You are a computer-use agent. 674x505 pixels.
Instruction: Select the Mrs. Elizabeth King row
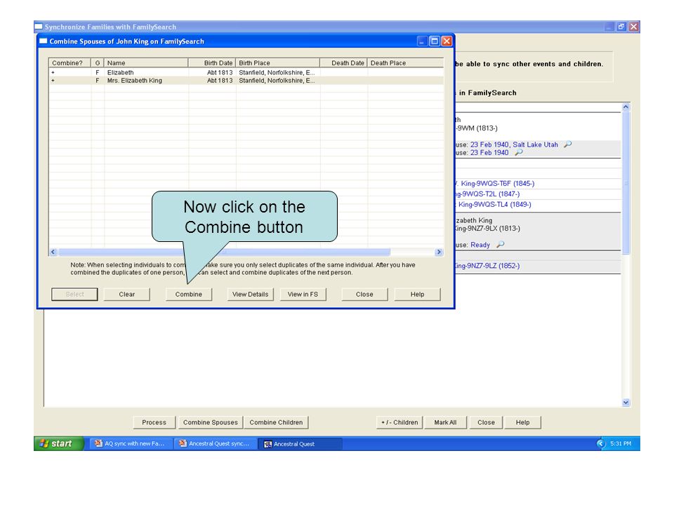(246, 80)
